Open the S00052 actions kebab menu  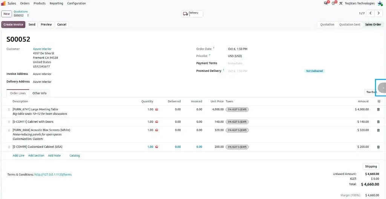tap(28, 15)
